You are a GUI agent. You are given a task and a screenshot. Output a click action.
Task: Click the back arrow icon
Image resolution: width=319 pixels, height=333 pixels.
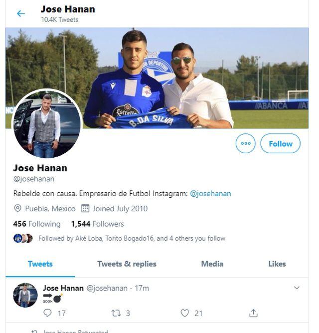tap(20, 13)
